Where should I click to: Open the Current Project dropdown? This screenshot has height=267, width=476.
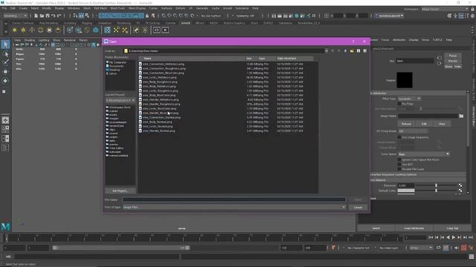120,100
